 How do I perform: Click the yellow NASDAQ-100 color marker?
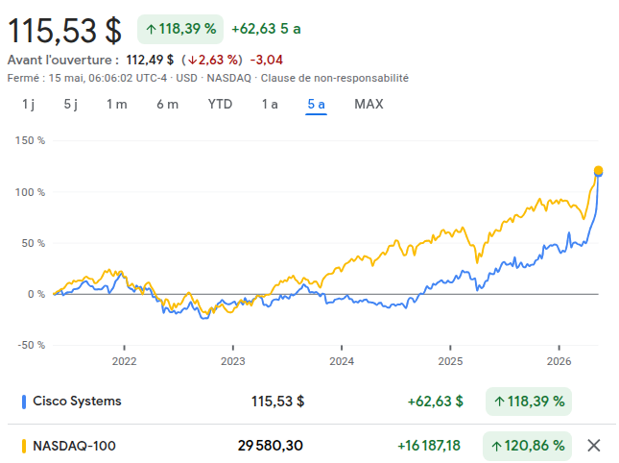24,446
